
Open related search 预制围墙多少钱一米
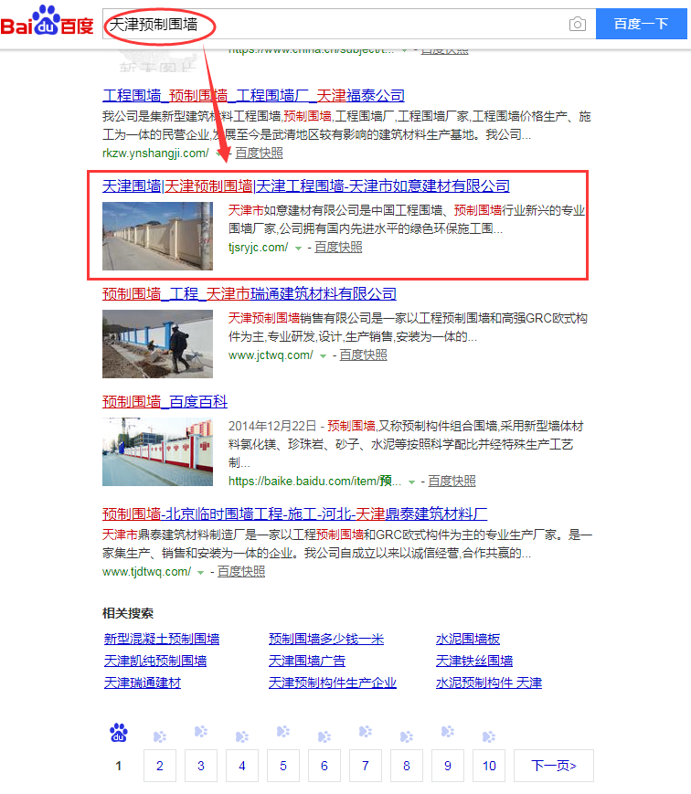click(326, 639)
